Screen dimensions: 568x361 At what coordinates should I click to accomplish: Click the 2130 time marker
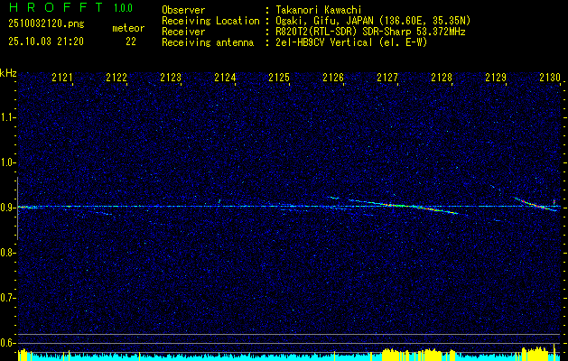pyautogui.click(x=550, y=77)
